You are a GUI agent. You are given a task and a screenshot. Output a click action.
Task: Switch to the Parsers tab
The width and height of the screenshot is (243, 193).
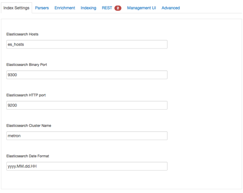pos(42,8)
